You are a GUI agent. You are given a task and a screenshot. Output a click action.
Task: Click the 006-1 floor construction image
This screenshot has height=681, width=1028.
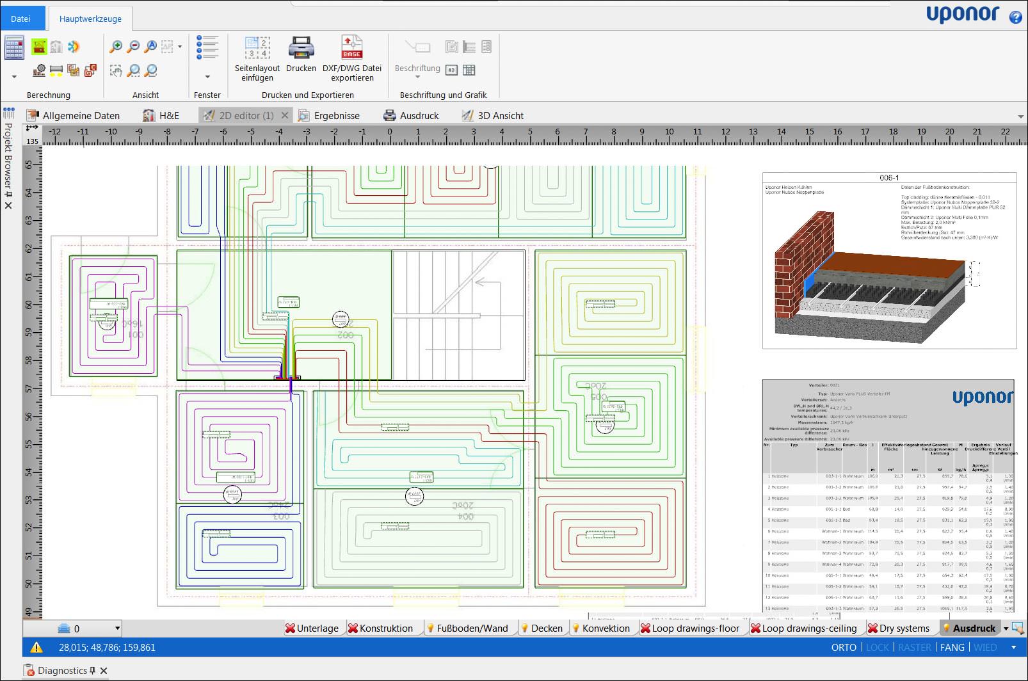pyautogui.click(x=889, y=260)
